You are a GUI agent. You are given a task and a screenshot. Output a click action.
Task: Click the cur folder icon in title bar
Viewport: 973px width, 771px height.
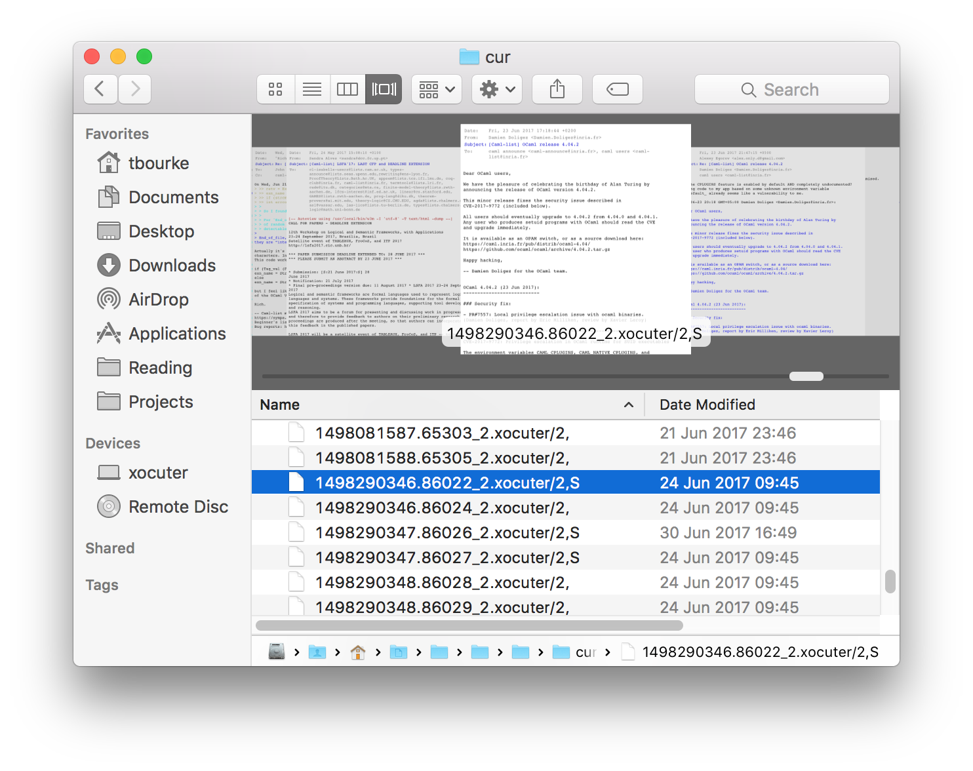(469, 57)
